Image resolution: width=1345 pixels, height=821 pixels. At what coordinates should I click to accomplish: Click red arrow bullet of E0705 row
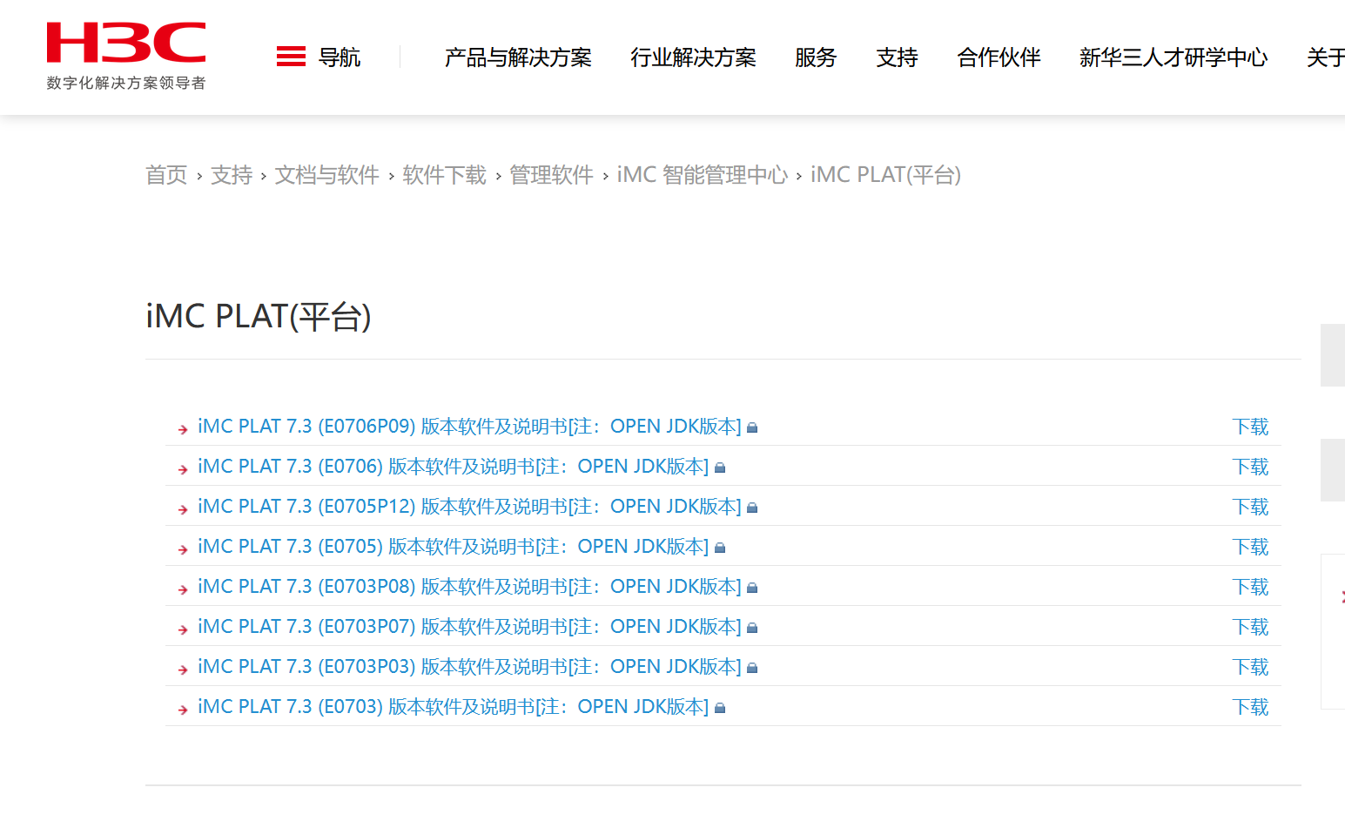pos(183,549)
